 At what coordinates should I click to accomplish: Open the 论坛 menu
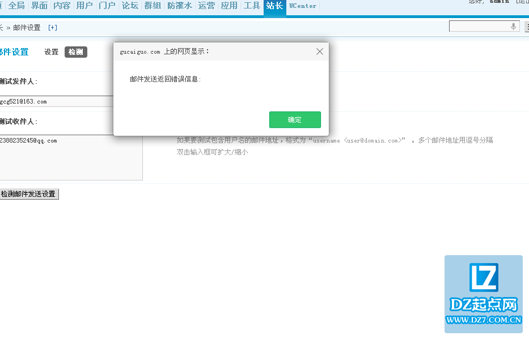point(130,6)
